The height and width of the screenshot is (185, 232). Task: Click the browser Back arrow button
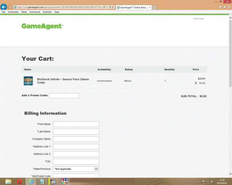click(x=4, y=7)
